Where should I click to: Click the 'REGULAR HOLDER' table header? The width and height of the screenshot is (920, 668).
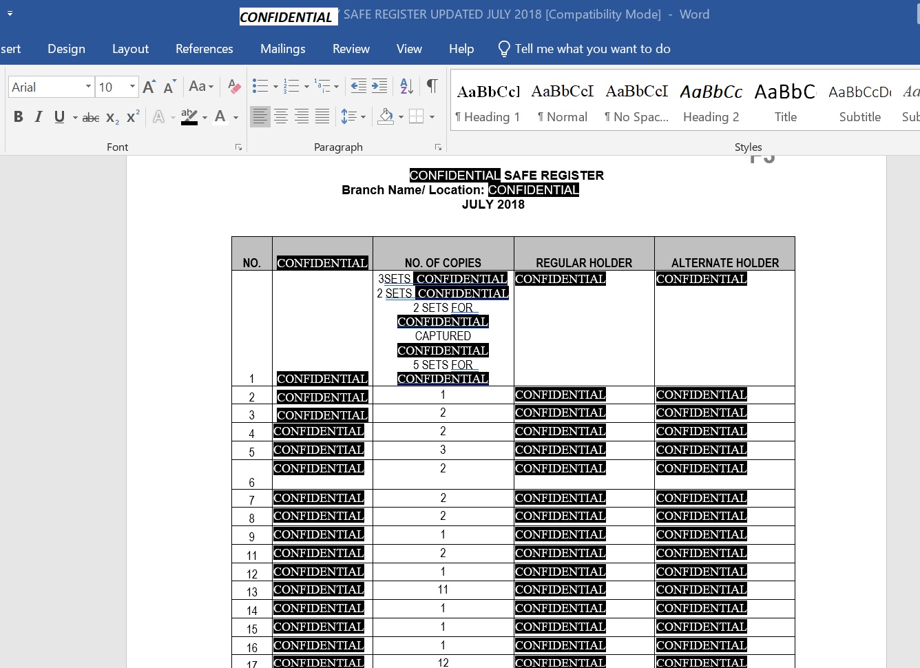tap(584, 263)
